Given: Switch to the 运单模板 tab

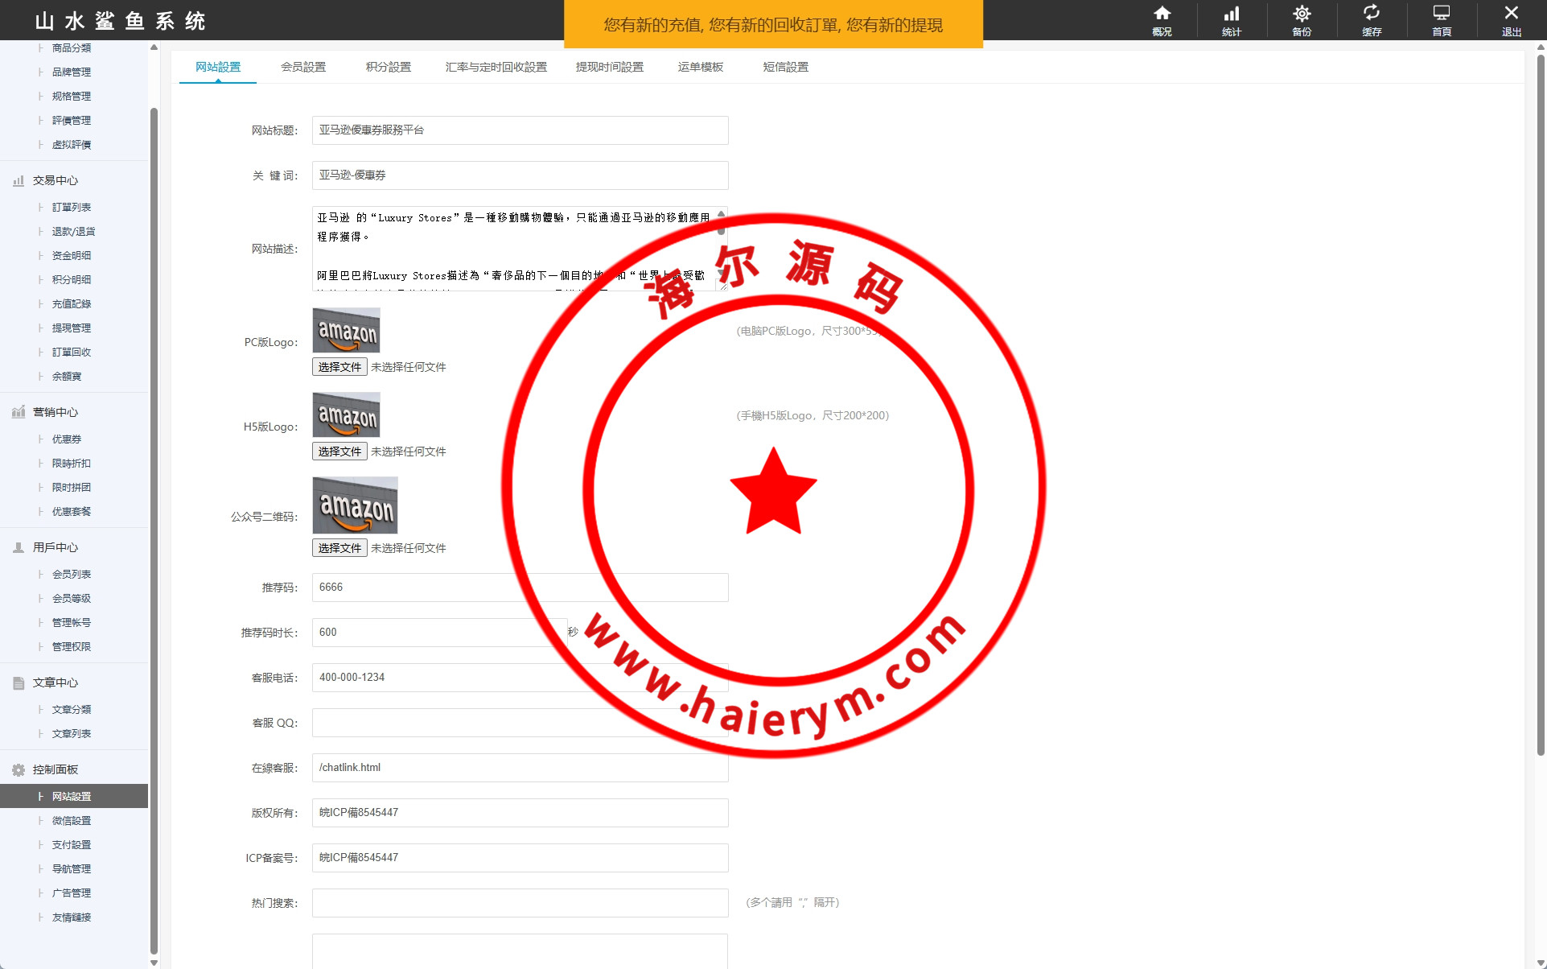Looking at the screenshot, I should click(x=700, y=67).
